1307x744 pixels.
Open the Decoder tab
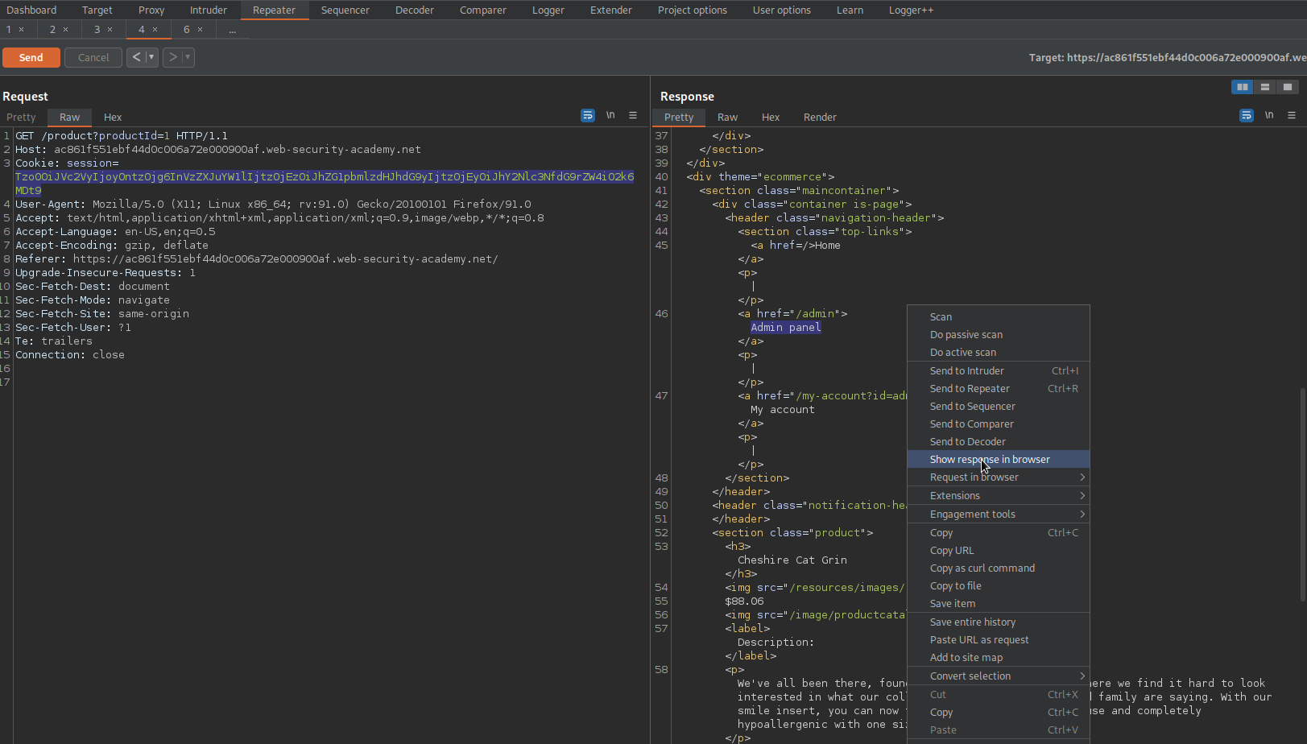coord(415,10)
